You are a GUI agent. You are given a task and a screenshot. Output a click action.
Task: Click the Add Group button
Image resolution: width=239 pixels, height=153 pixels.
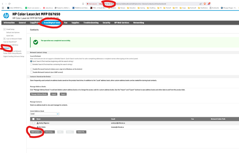pos(49,132)
